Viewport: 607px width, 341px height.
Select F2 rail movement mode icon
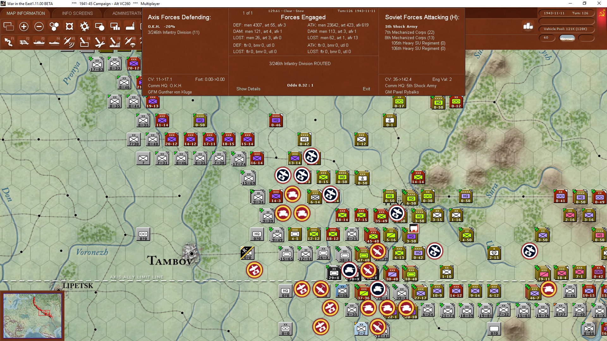[x=24, y=42]
